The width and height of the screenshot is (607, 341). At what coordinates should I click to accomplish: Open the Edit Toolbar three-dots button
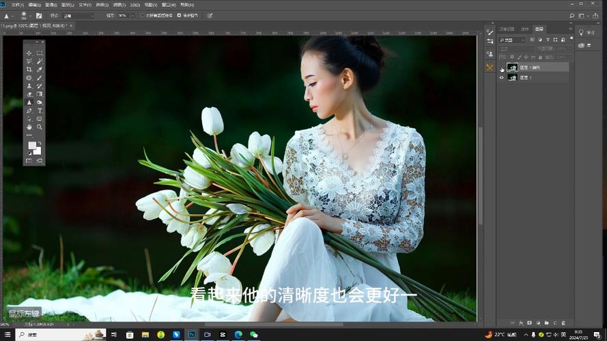(29, 135)
